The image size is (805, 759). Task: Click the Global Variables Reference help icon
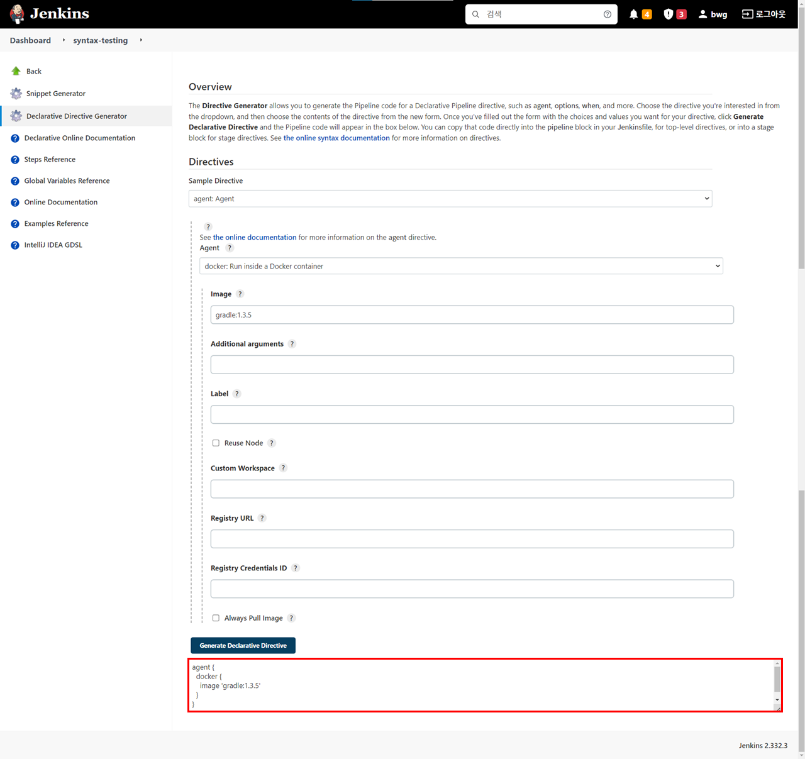[x=15, y=181]
